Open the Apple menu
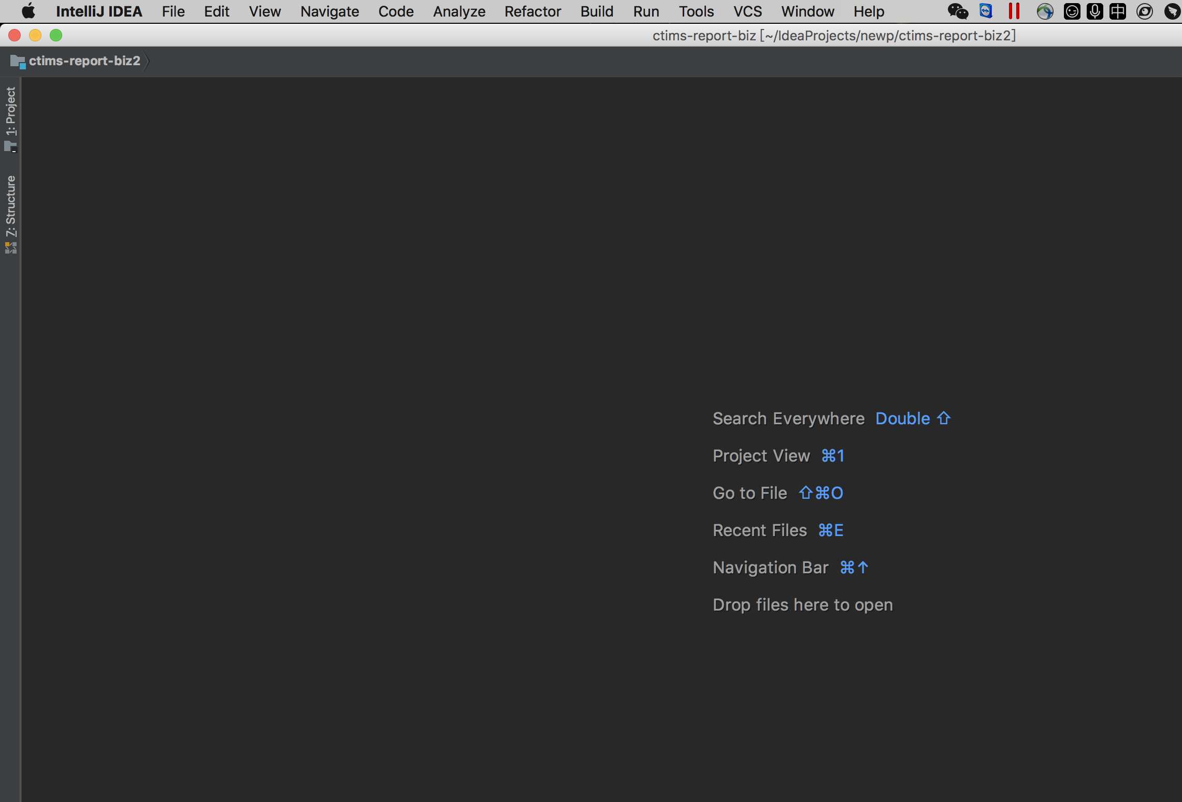Image resolution: width=1182 pixels, height=802 pixels. (x=28, y=11)
